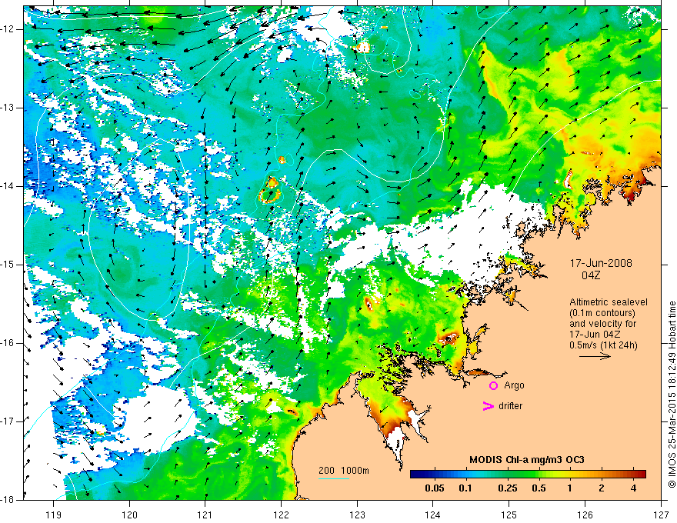The height and width of the screenshot is (523, 677).
Task: Click the "17-Jun-2008" date text
Action: (x=601, y=263)
